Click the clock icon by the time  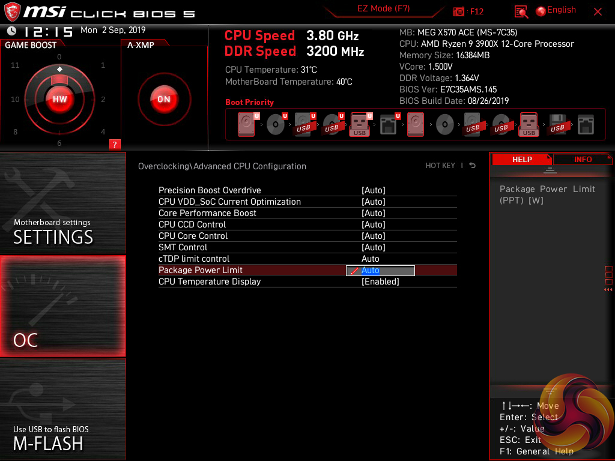click(x=12, y=31)
